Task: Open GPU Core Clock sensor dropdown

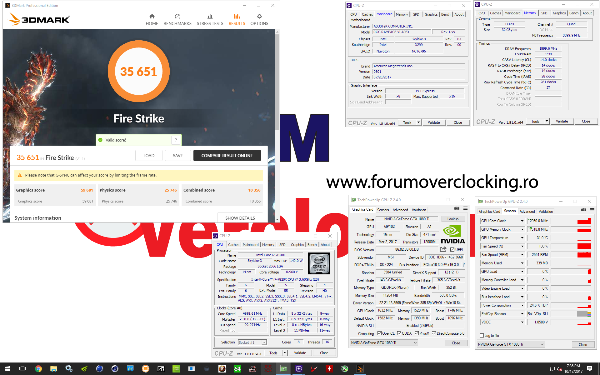Action: [x=522, y=221]
